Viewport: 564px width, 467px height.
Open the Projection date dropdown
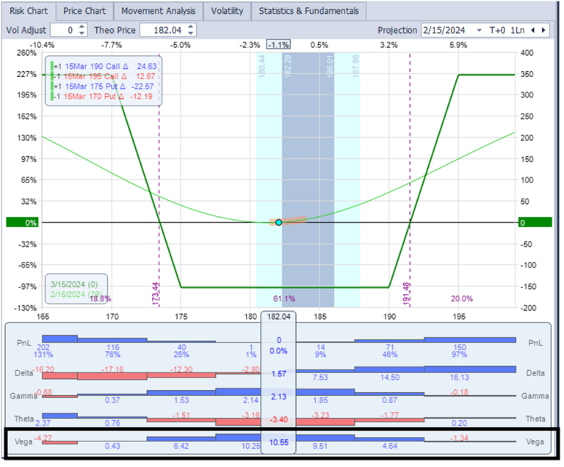point(480,30)
